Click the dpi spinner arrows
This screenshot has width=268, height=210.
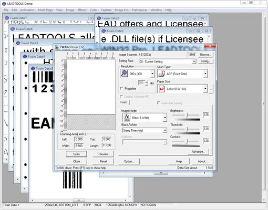pyautogui.click(x=147, y=83)
